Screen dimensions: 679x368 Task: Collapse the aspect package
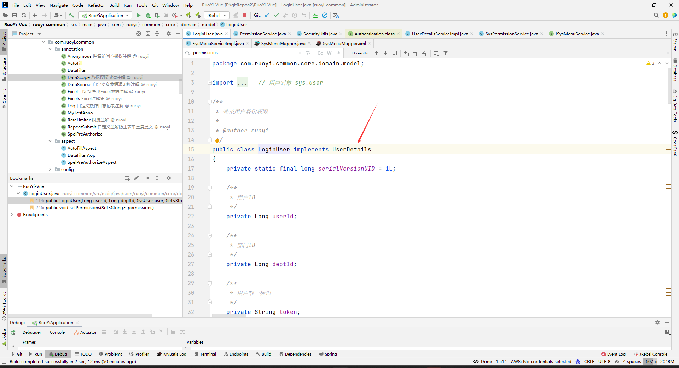(50, 141)
